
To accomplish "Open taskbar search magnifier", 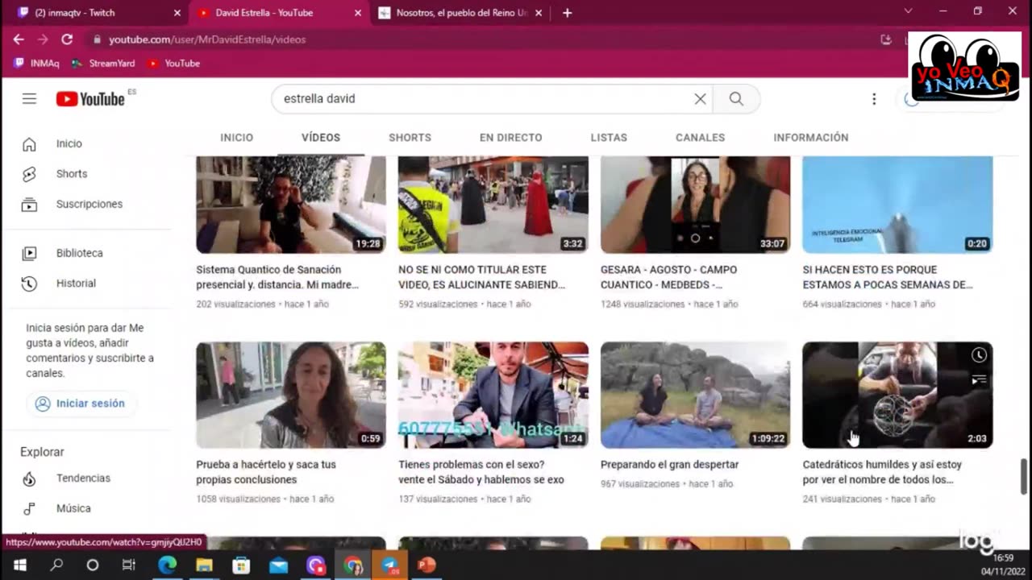I will pyautogui.click(x=56, y=565).
